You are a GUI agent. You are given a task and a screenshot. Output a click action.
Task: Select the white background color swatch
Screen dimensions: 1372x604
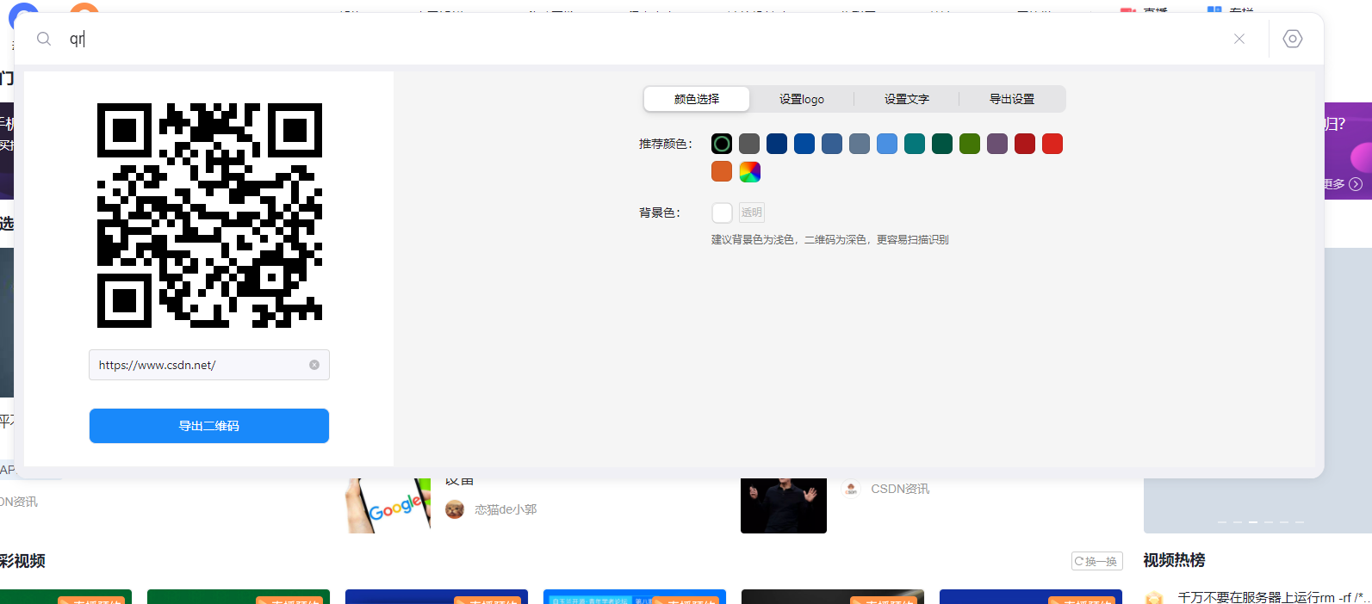(722, 213)
